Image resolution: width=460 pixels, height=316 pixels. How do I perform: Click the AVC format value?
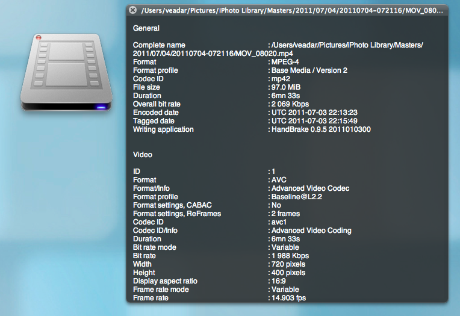[x=279, y=180]
